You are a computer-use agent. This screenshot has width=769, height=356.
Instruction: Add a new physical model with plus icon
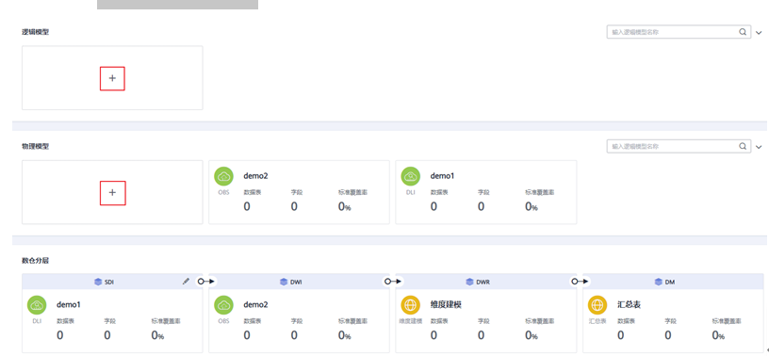(112, 193)
